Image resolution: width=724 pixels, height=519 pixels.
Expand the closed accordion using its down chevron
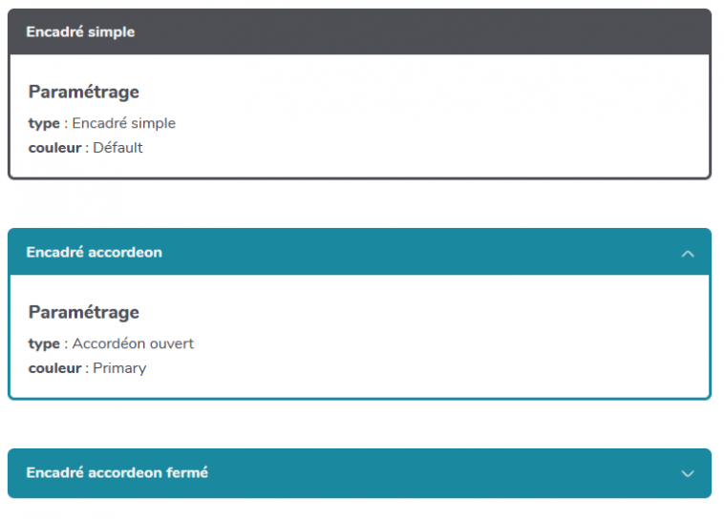(688, 473)
